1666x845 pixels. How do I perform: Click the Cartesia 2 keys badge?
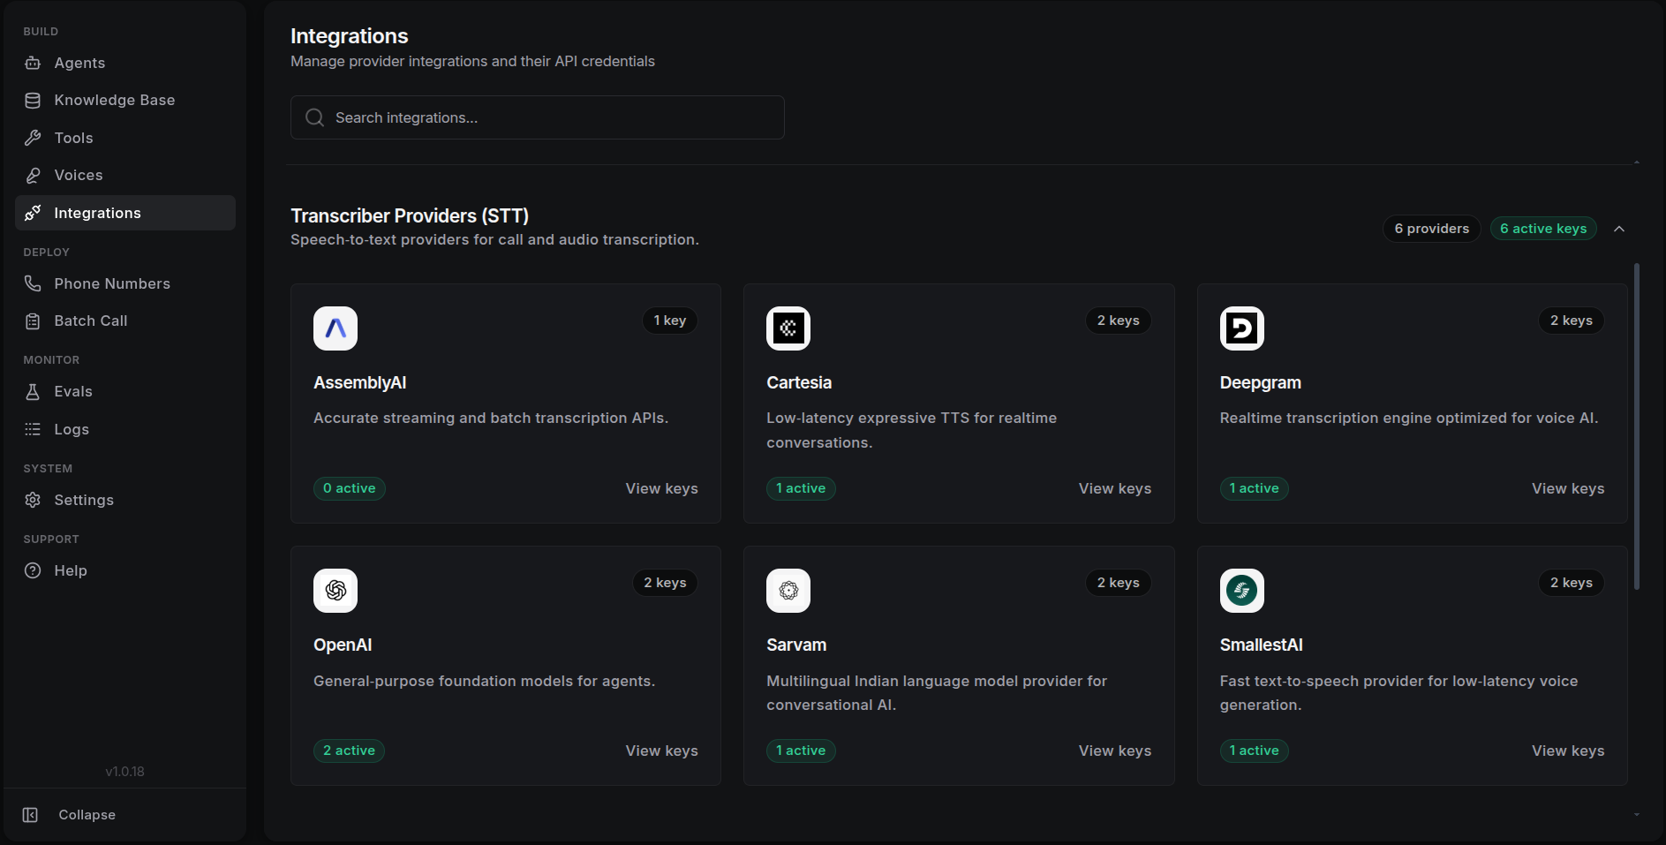pos(1119,321)
